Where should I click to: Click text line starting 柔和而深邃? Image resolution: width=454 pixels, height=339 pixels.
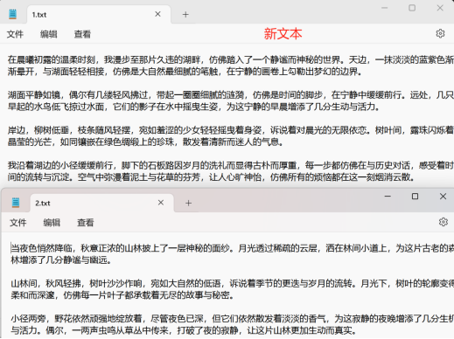[x=122, y=295]
